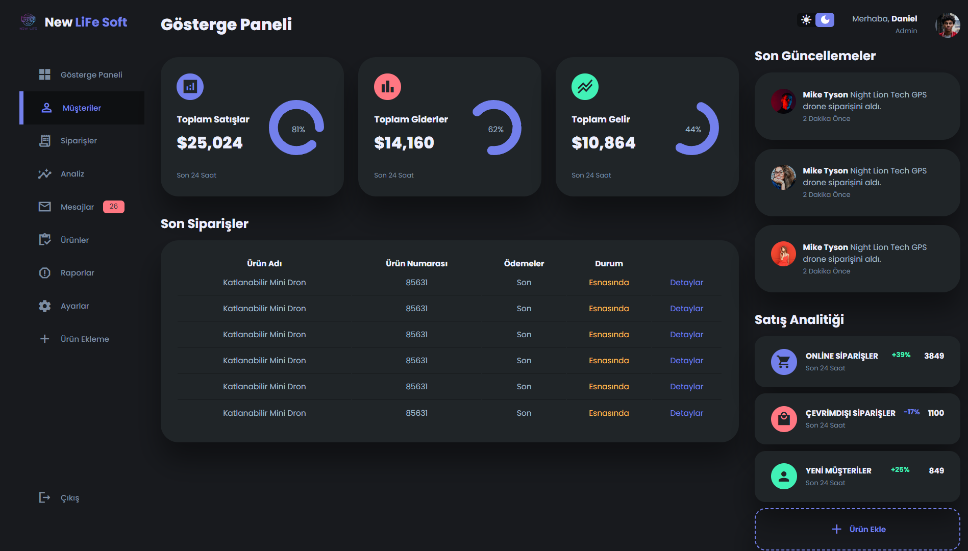Image resolution: width=968 pixels, height=551 pixels.
Task: Click the Ürün Ekleme plus icon
Action: tap(45, 339)
